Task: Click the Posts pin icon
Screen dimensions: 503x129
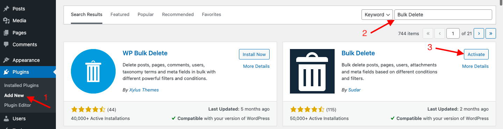Action: pyautogui.click(x=6, y=9)
